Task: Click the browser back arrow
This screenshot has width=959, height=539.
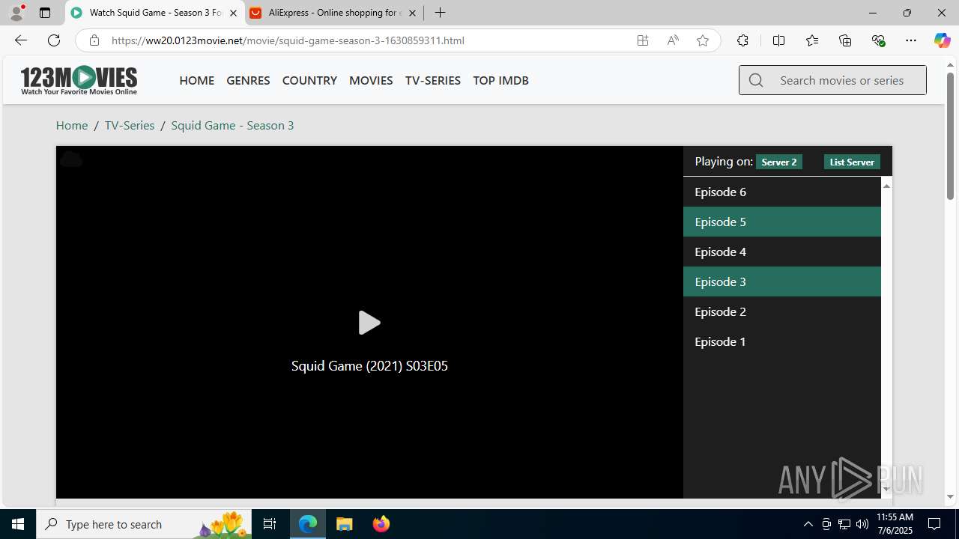Action: [x=20, y=40]
